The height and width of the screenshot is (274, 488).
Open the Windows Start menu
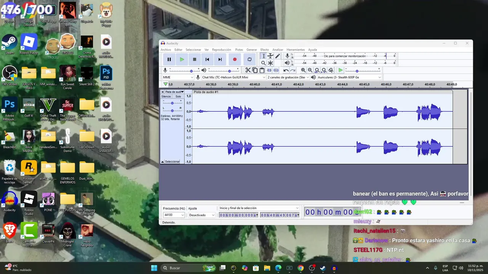[154, 268]
